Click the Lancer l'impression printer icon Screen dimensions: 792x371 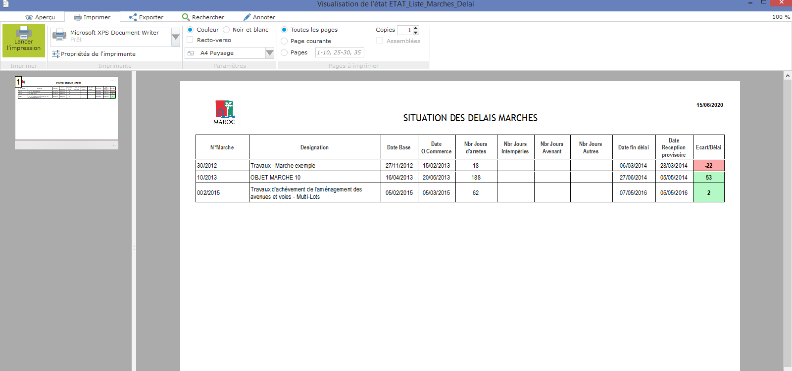pyautogui.click(x=23, y=33)
